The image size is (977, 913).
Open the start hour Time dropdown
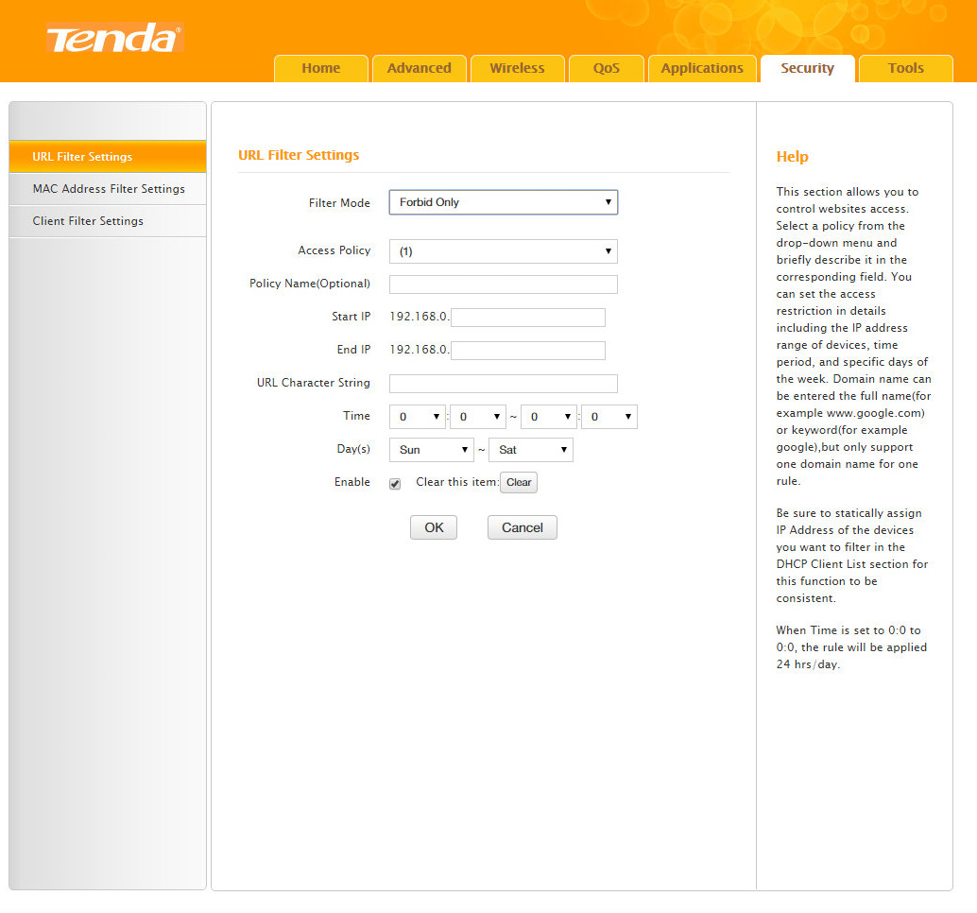point(418,416)
